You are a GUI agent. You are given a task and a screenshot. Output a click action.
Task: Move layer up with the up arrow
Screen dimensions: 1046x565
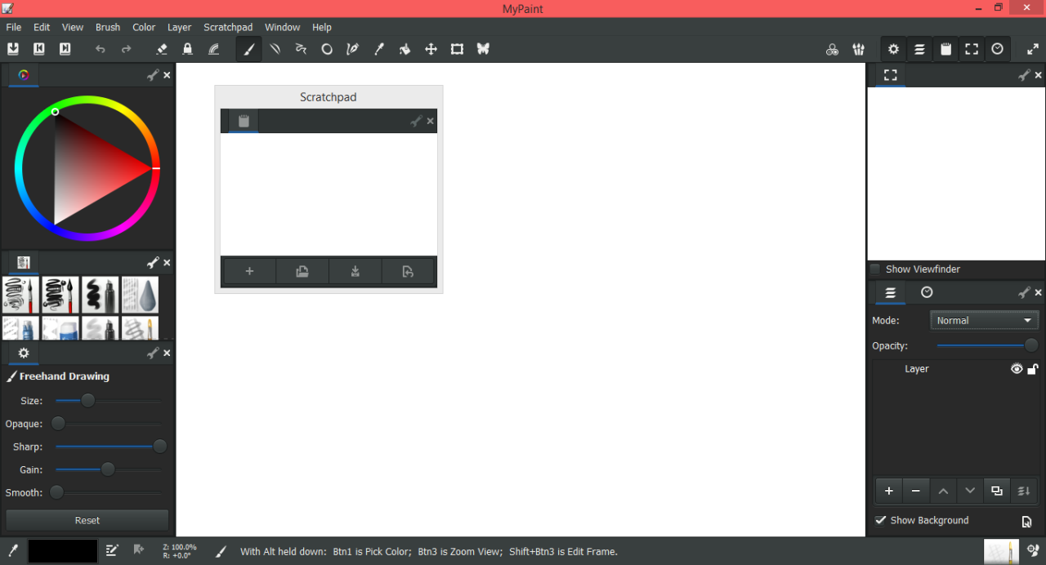(x=943, y=491)
